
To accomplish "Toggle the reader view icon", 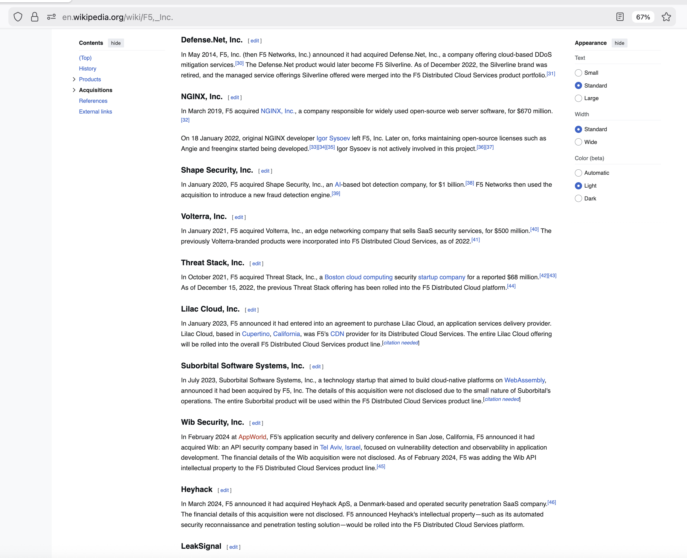I will [x=620, y=17].
